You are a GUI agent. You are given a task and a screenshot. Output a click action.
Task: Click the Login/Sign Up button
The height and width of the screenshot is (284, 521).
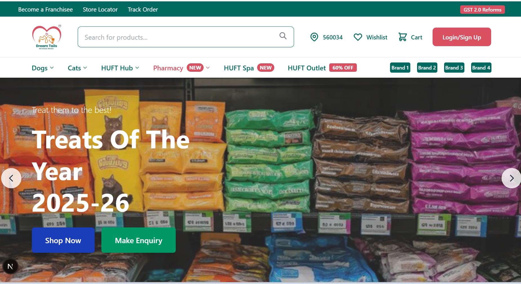coord(462,37)
